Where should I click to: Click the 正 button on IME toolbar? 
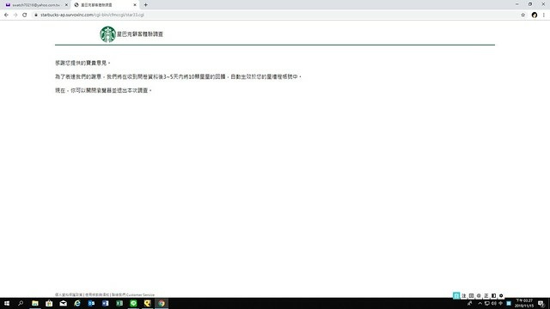tap(486, 295)
